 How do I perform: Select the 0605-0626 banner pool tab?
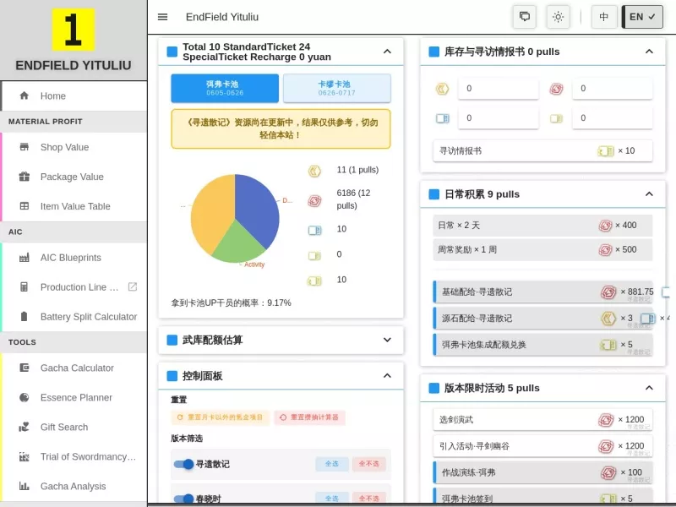click(x=225, y=88)
